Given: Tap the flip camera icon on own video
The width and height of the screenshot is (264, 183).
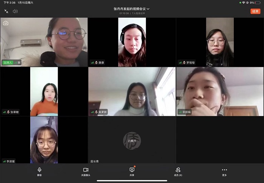Looking at the screenshot, I should tap(6, 23).
